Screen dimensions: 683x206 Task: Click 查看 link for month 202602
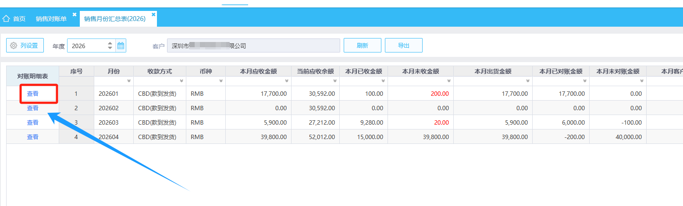[33, 108]
